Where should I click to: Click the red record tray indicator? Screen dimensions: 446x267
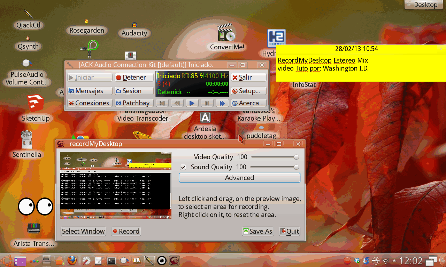(347, 260)
